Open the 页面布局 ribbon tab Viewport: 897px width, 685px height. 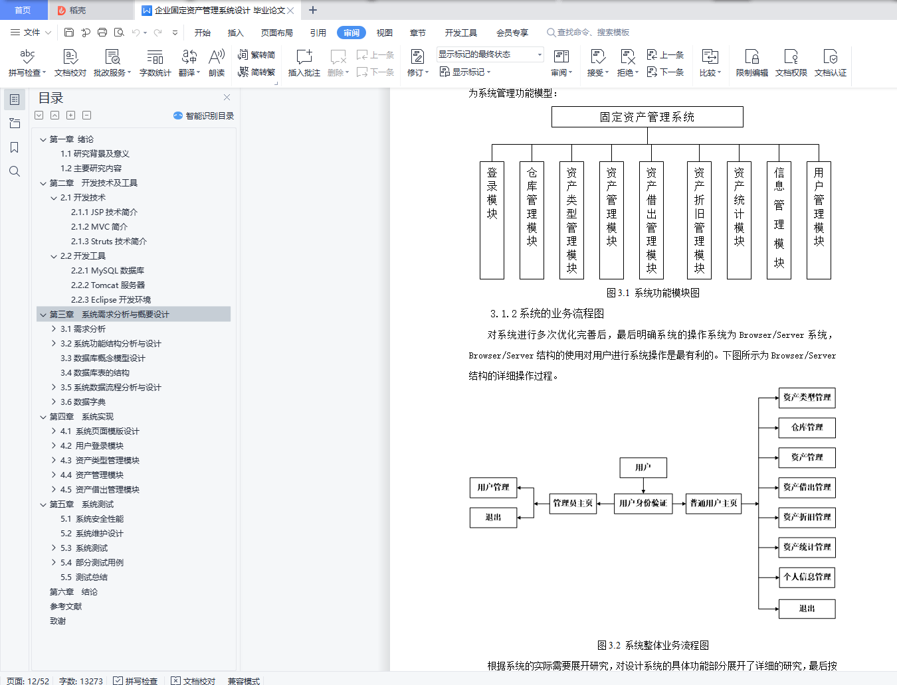(277, 33)
